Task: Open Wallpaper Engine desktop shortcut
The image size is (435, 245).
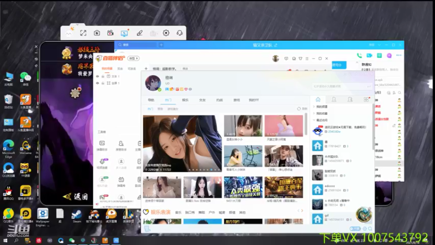Action: (42, 217)
